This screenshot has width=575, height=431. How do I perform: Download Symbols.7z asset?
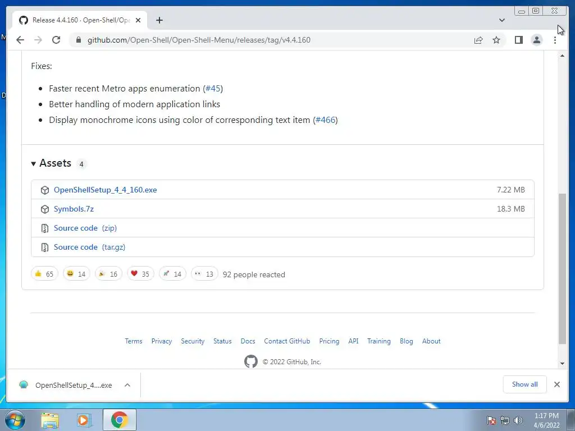74,209
